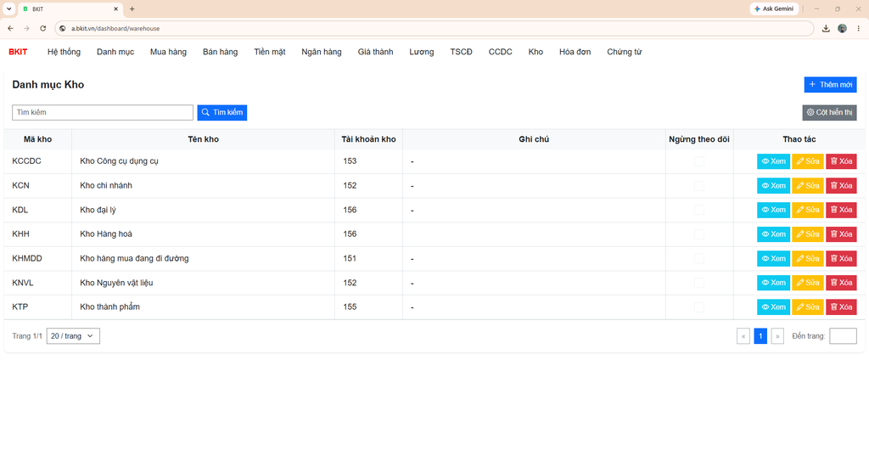869x467 pixels.
Task: View the KHH warehouse details
Action: 773,234
